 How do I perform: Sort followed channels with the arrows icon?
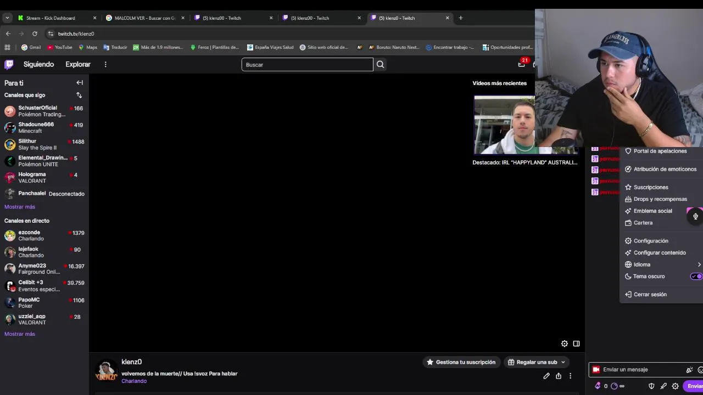tap(79, 95)
